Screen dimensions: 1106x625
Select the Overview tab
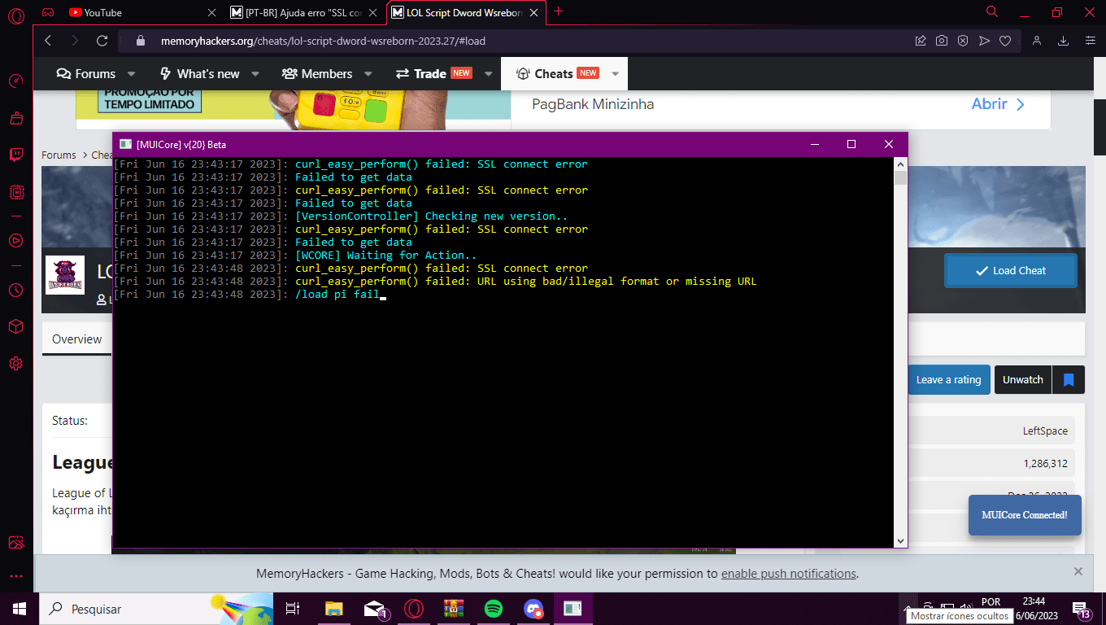click(x=77, y=339)
